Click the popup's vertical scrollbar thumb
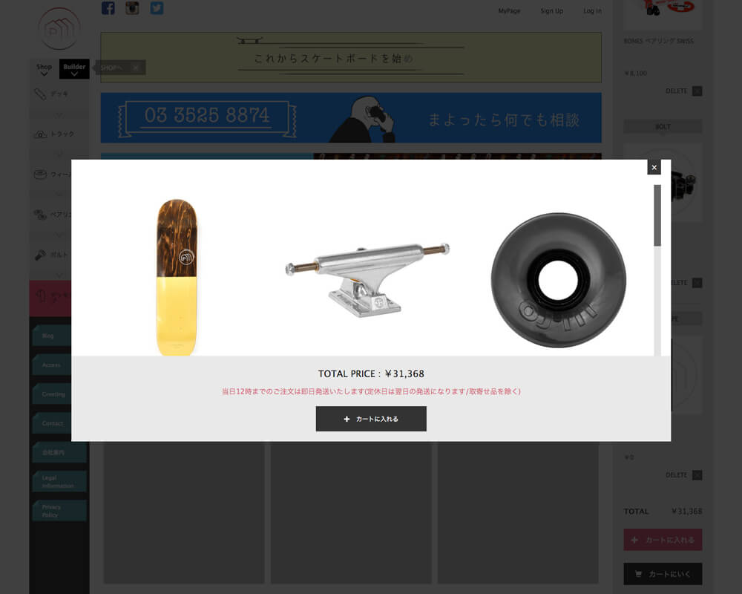This screenshot has width=742, height=594. coord(657,215)
